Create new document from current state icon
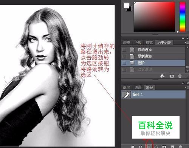The width and height of the screenshot is (189, 148). coord(163,76)
